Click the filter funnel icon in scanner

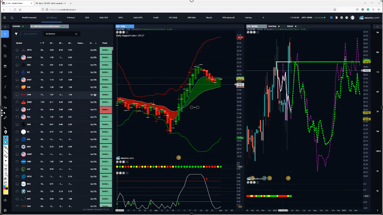16,34
